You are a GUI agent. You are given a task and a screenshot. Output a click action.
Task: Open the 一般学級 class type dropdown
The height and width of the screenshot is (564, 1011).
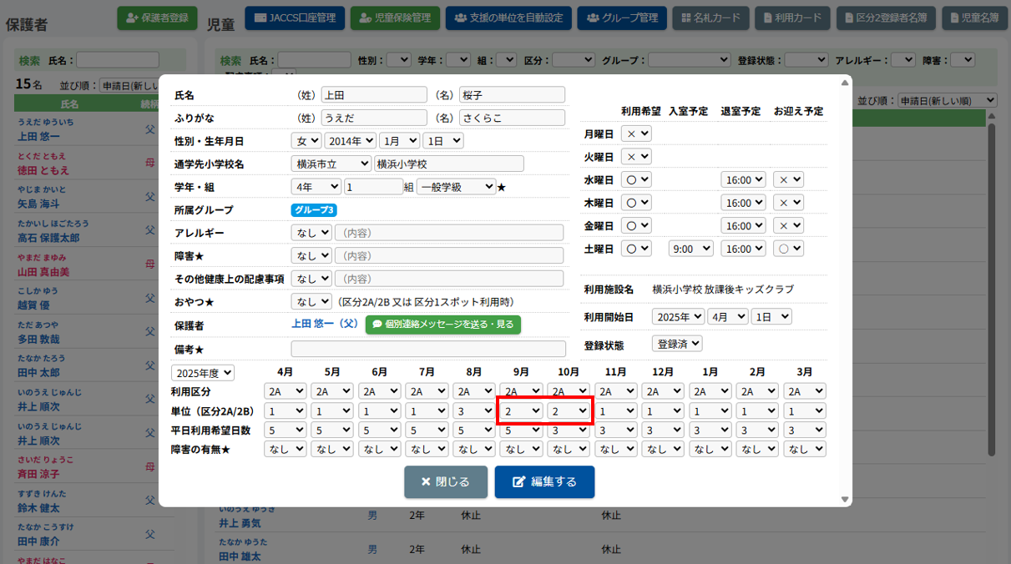click(x=456, y=187)
